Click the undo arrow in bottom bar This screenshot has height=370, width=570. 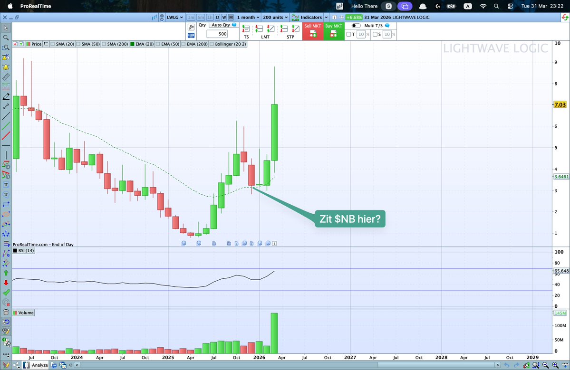coord(506,365)
